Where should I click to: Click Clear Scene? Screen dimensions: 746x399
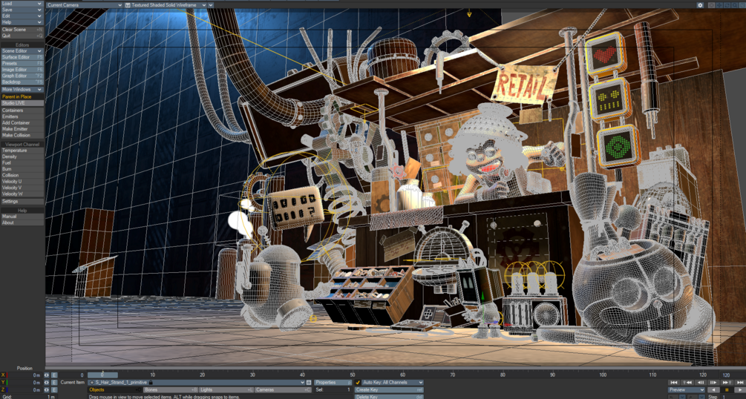point(22,30)
